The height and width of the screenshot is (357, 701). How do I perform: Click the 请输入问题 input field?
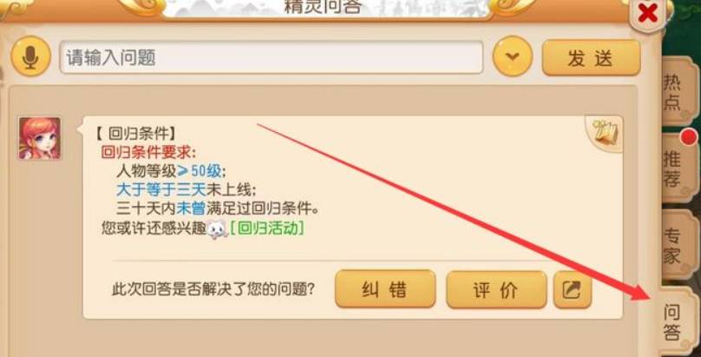pyautogui.click(x=272, y=57)
